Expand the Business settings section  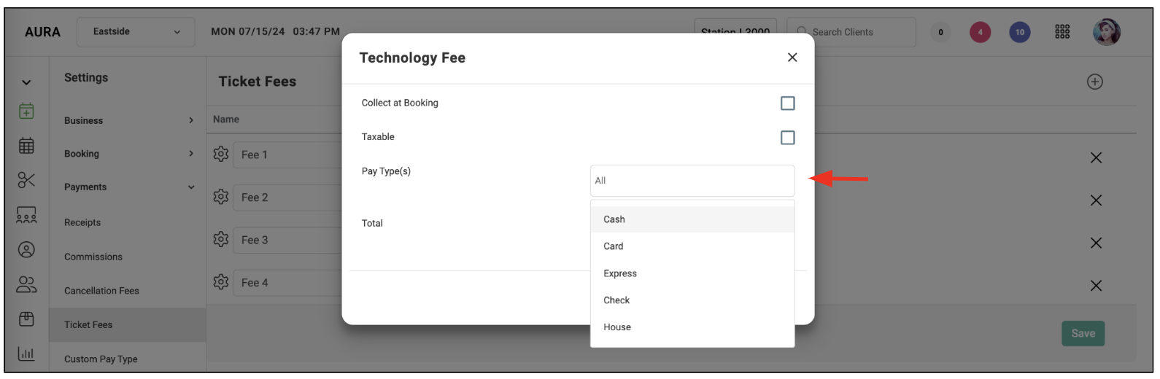coord(128,120)
